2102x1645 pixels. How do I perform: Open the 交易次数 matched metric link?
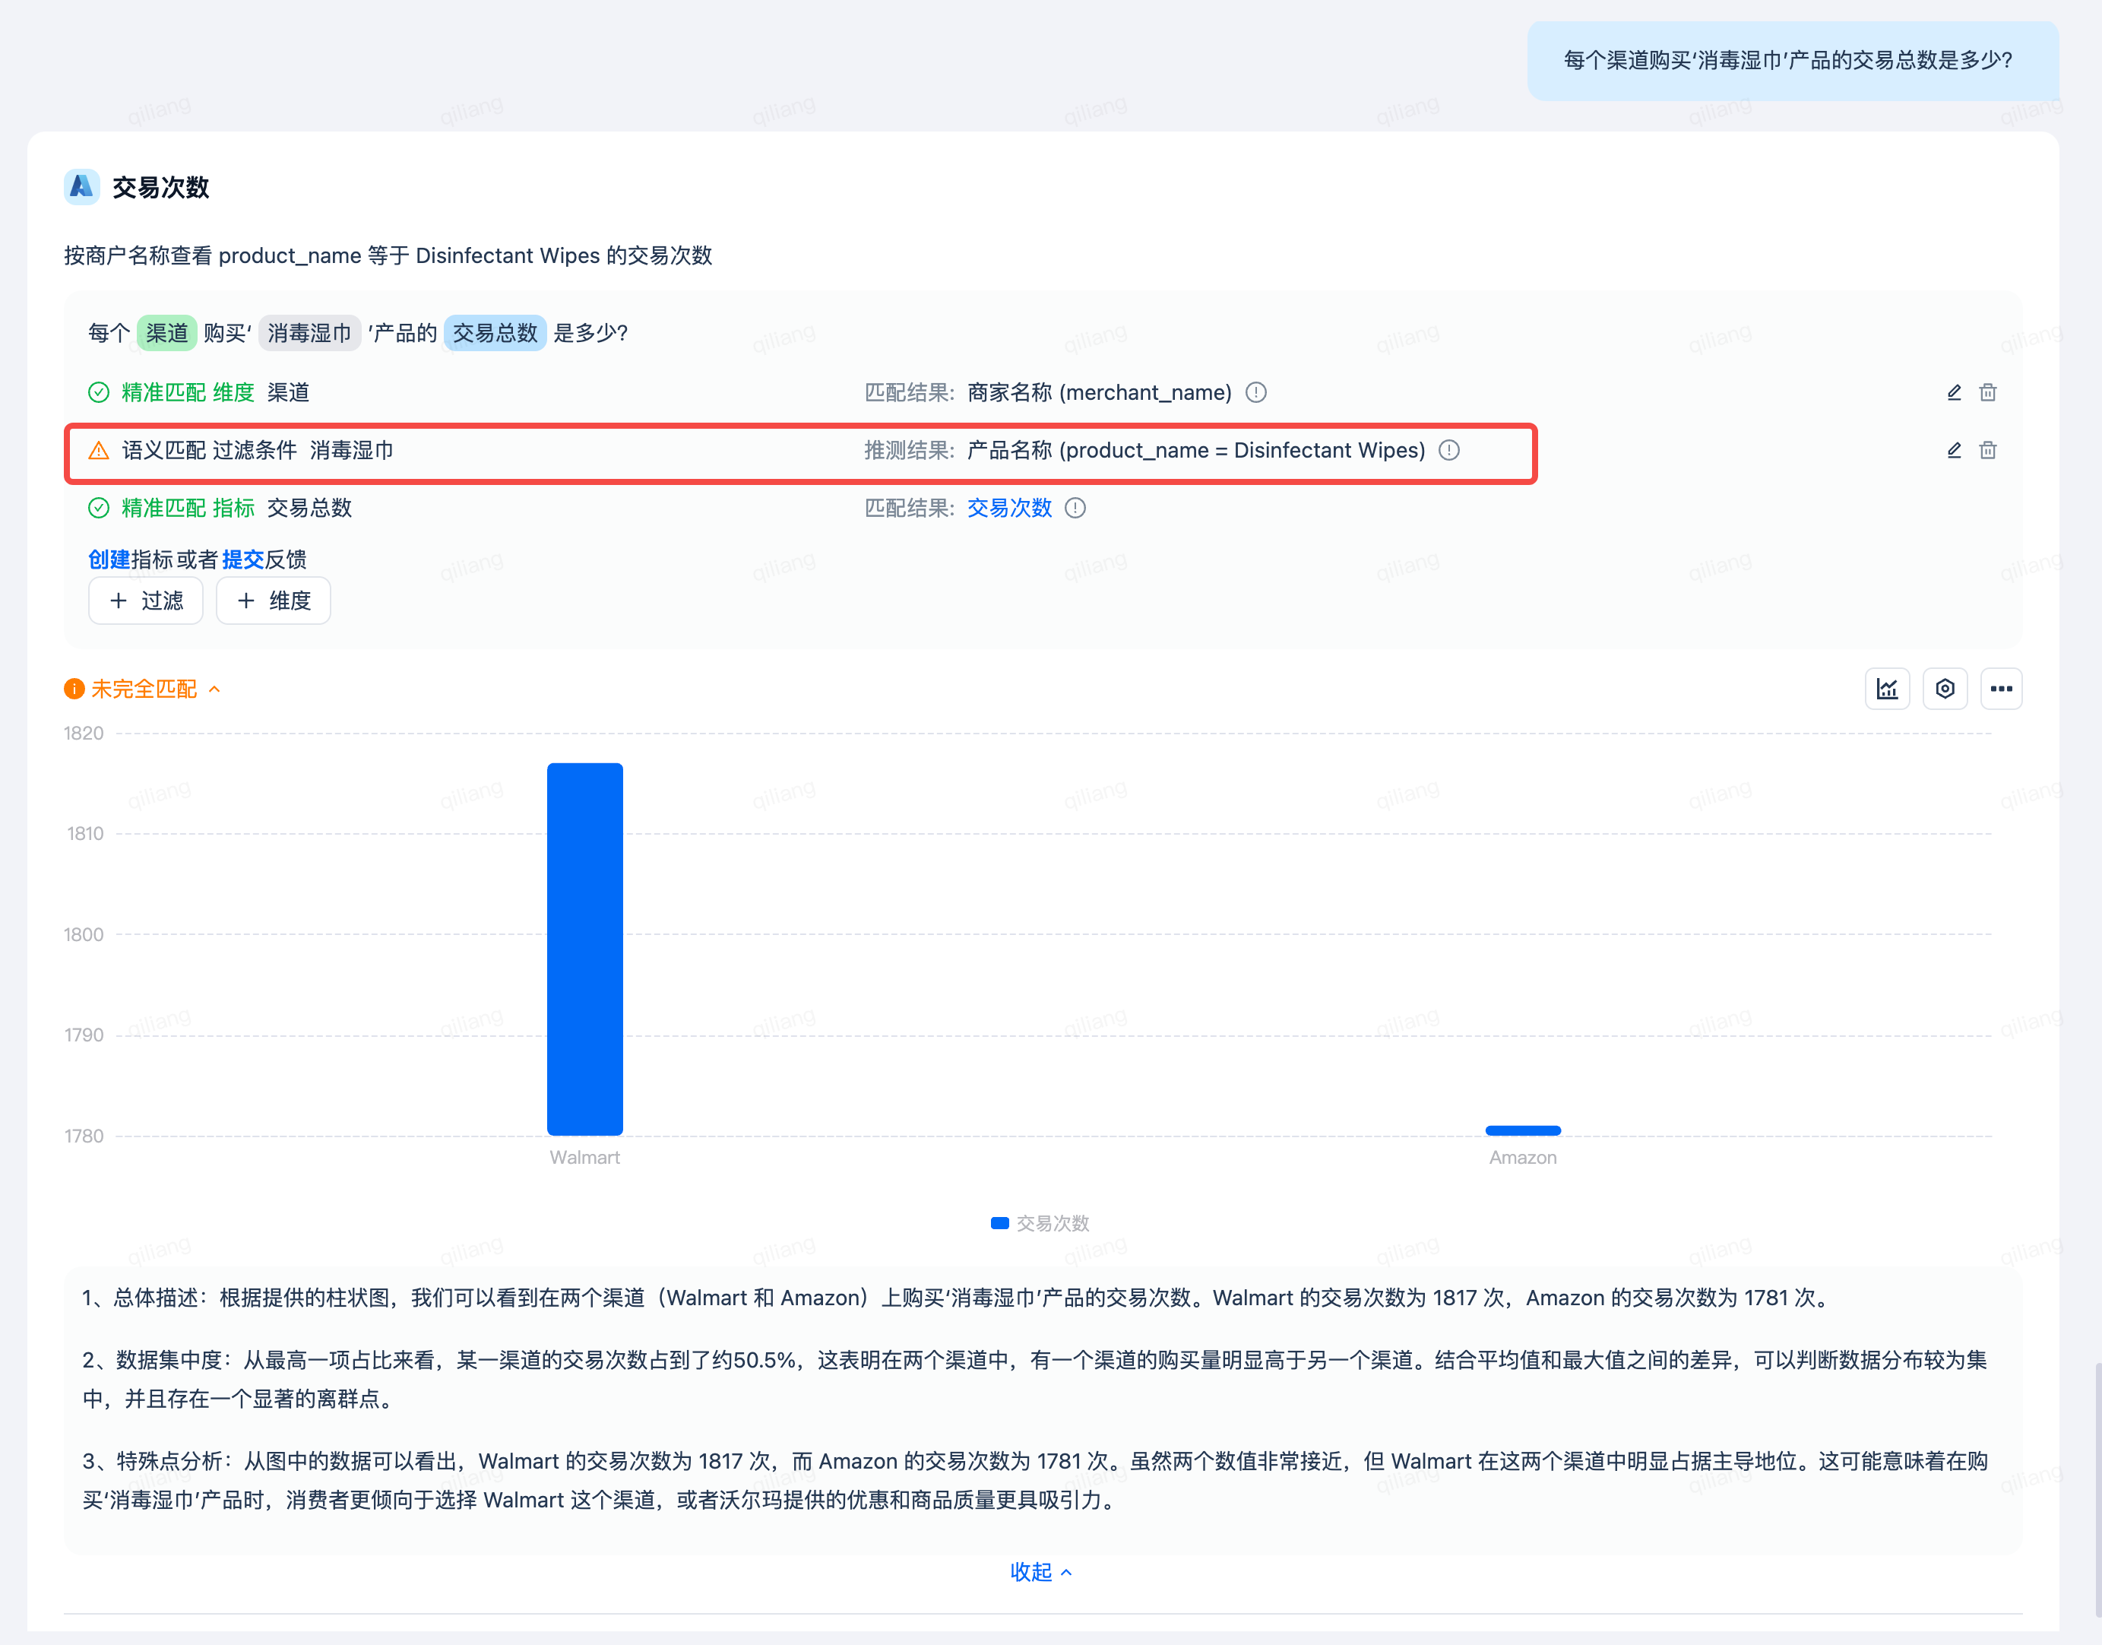[1008, 509]
